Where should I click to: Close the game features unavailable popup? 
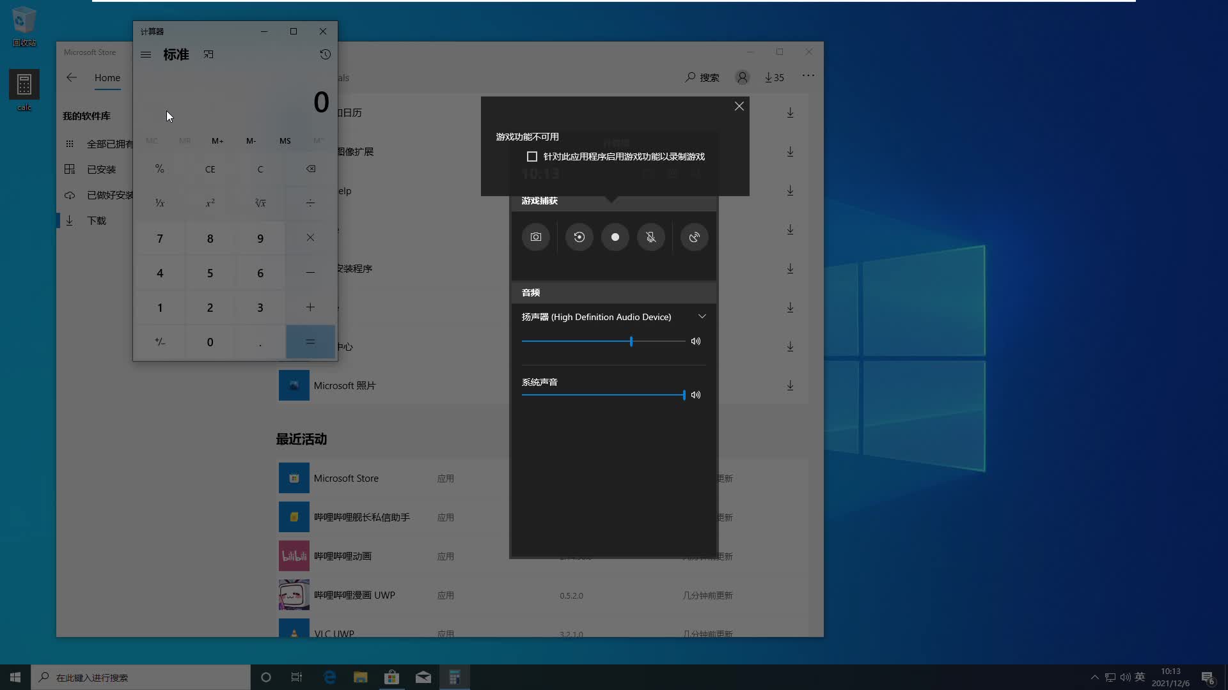pos(739,106)
